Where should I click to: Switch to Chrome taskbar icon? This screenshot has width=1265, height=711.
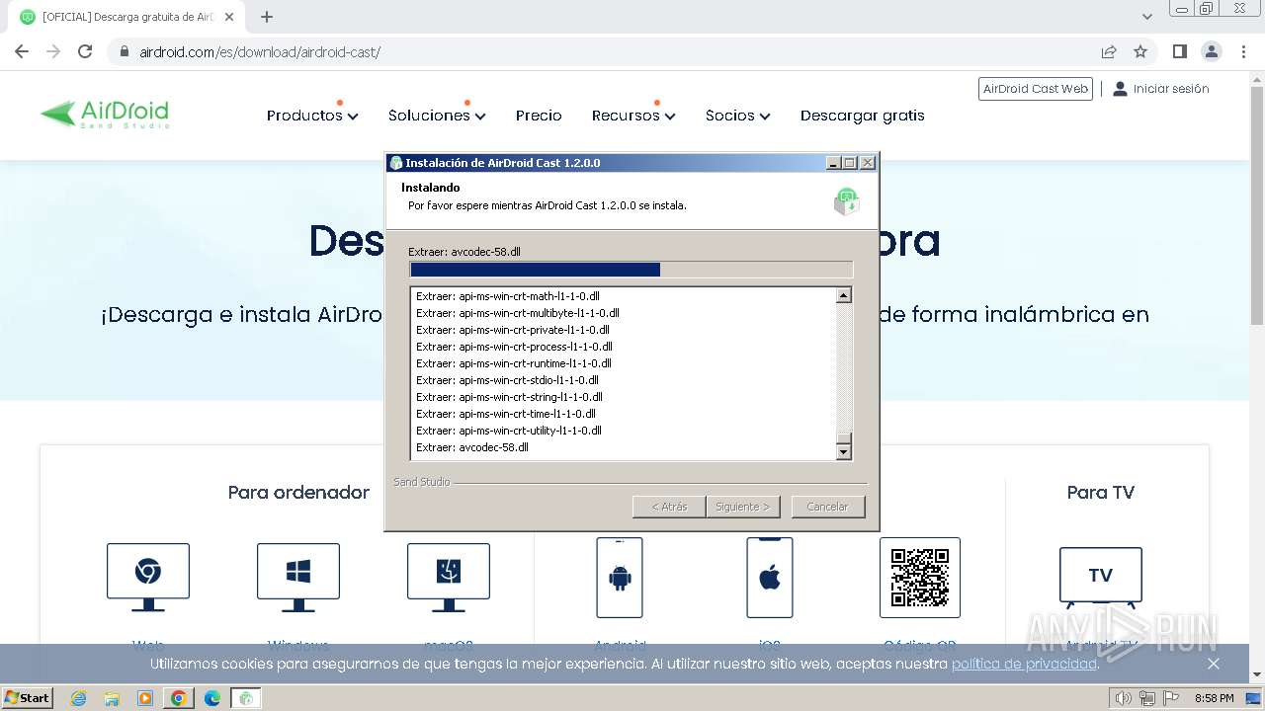coord(178,698)
